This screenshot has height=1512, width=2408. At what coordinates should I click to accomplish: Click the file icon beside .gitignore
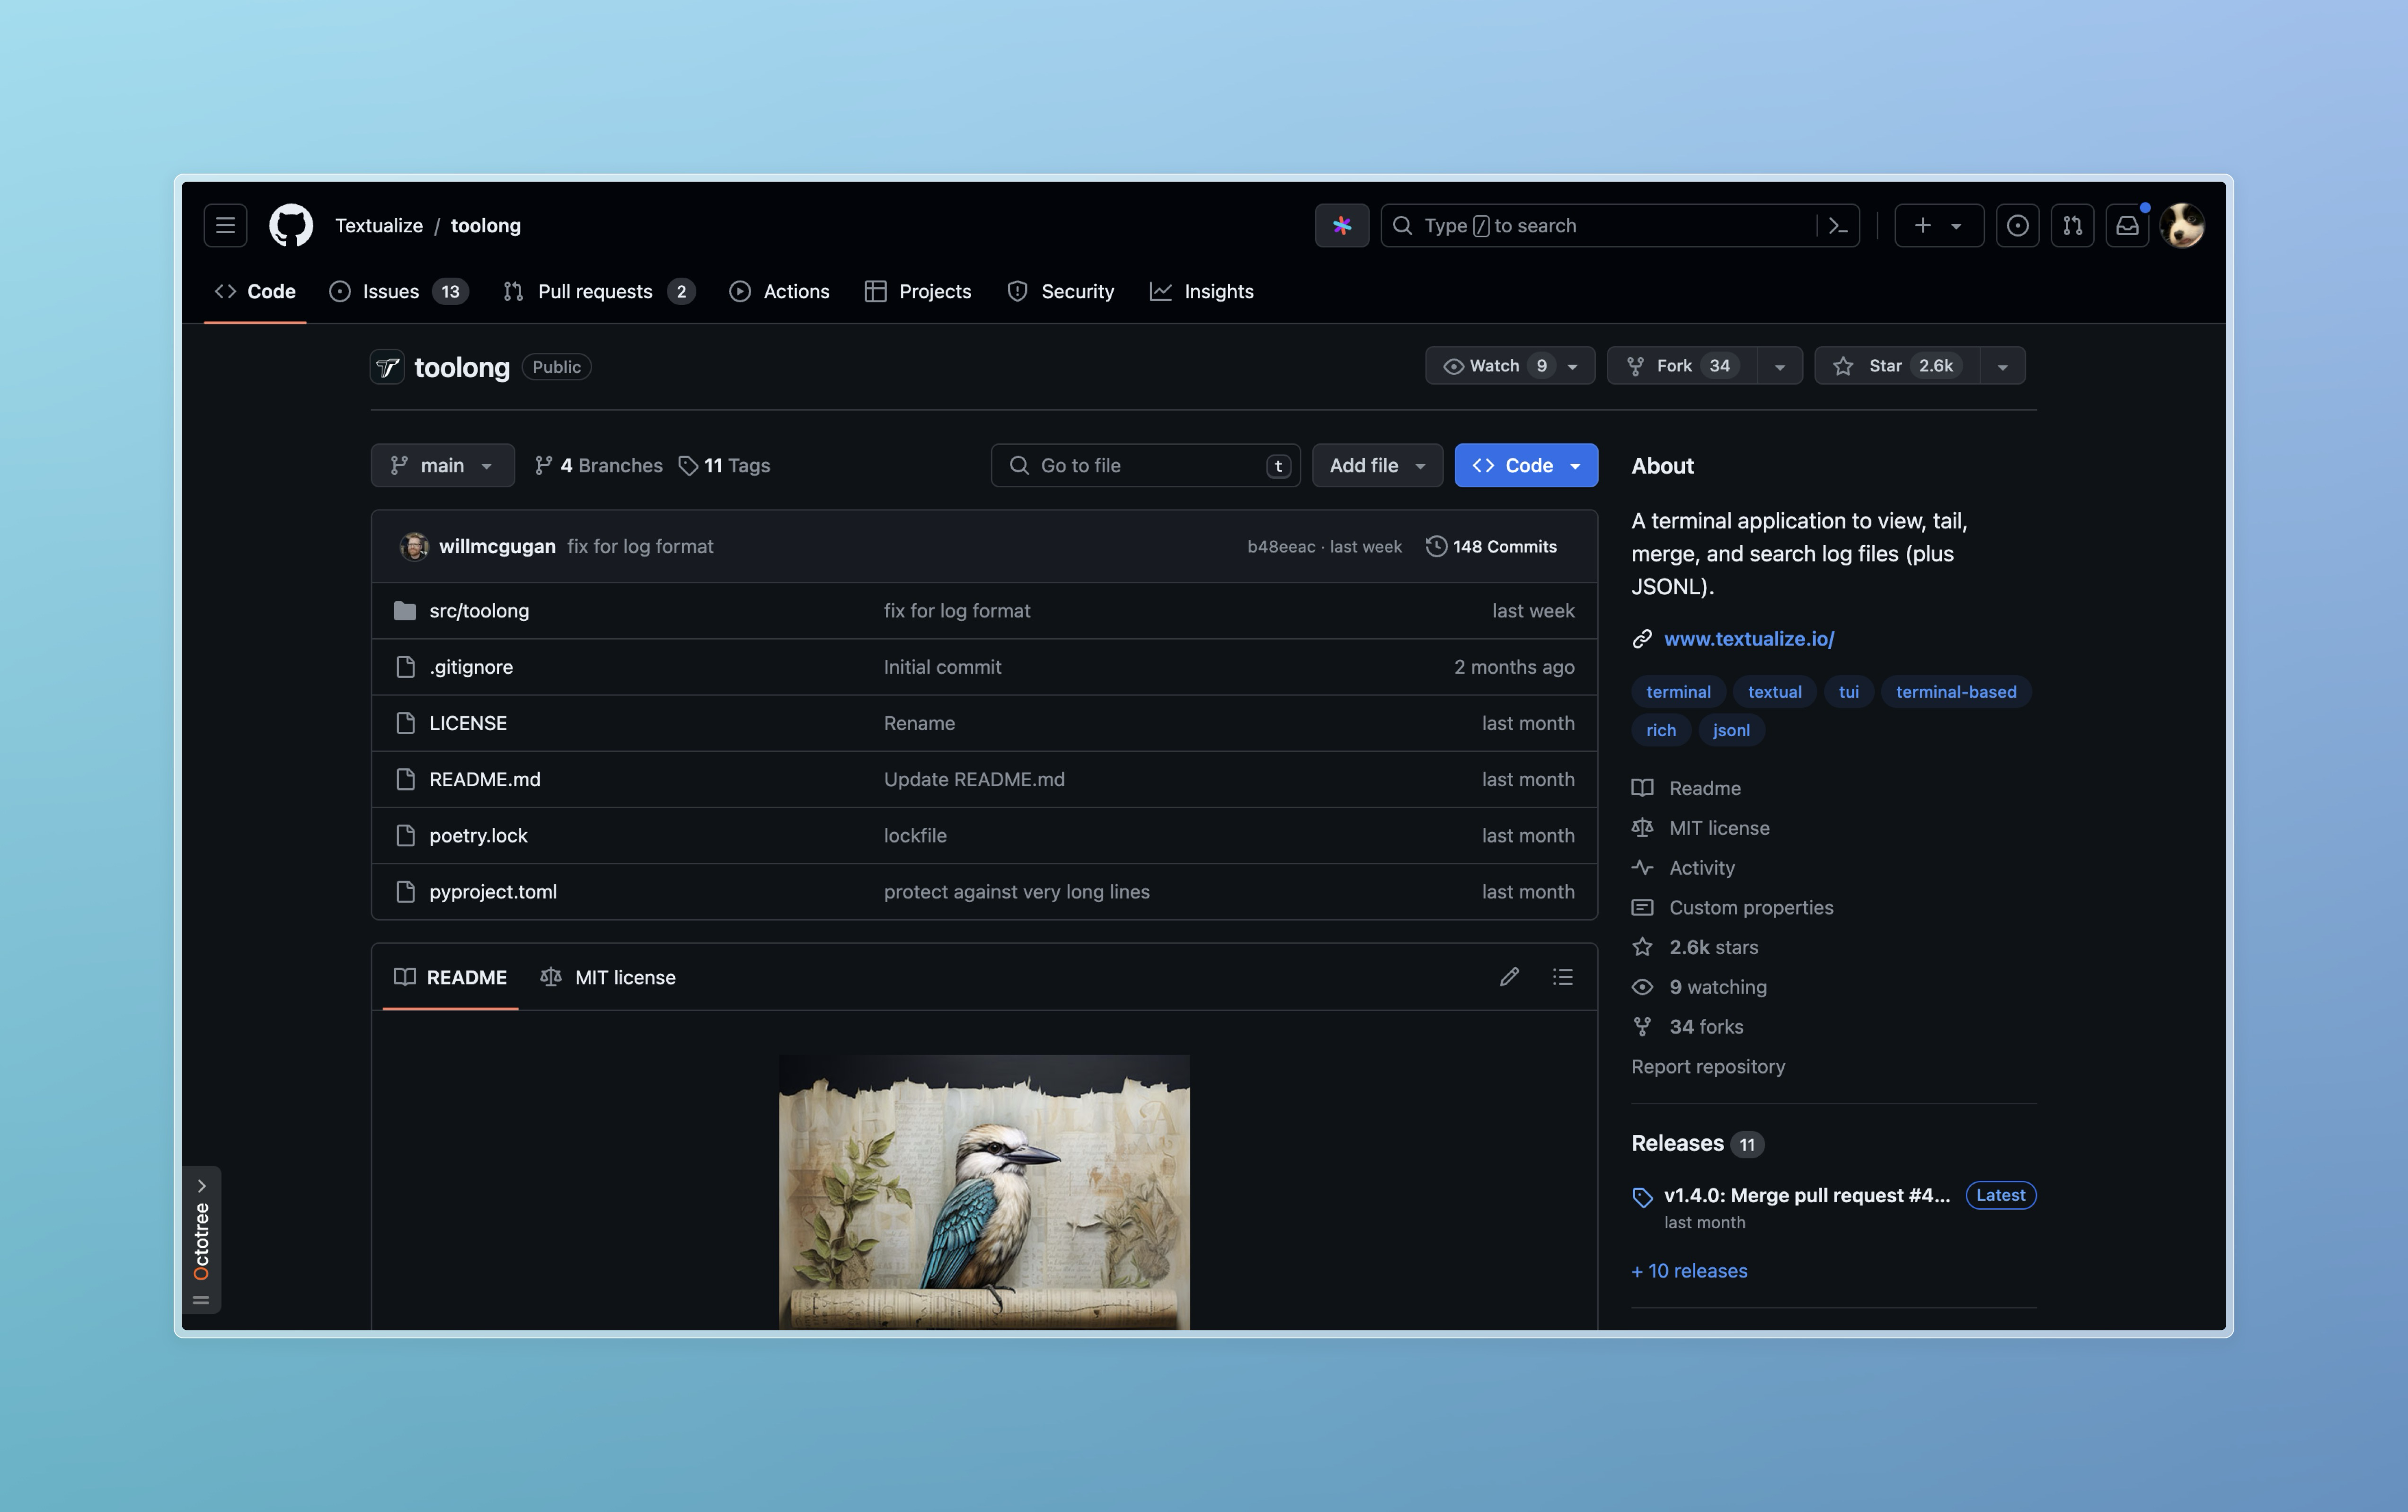coord(404,667)
